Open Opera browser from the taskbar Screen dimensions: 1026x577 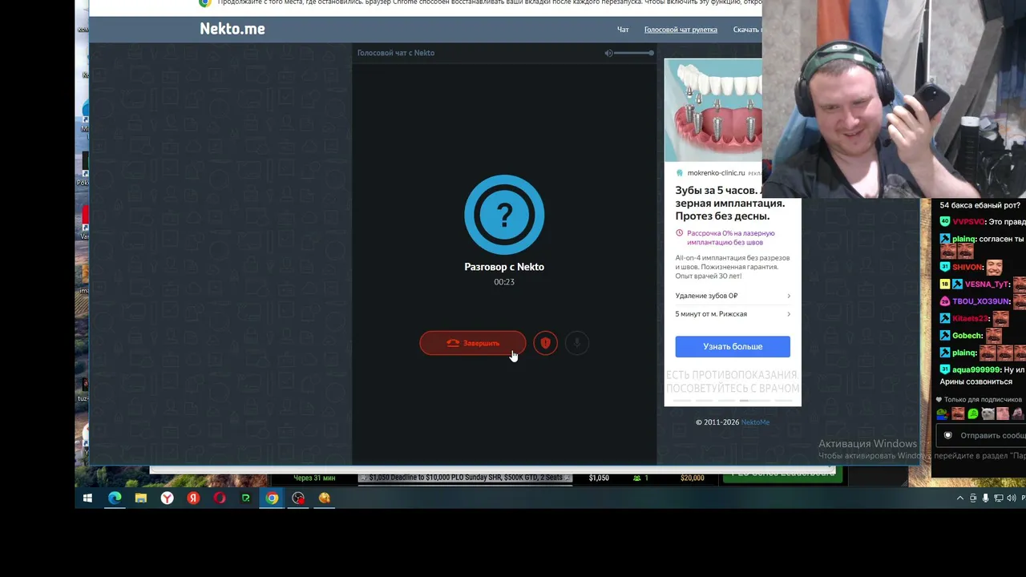click(x=220, y=498)
